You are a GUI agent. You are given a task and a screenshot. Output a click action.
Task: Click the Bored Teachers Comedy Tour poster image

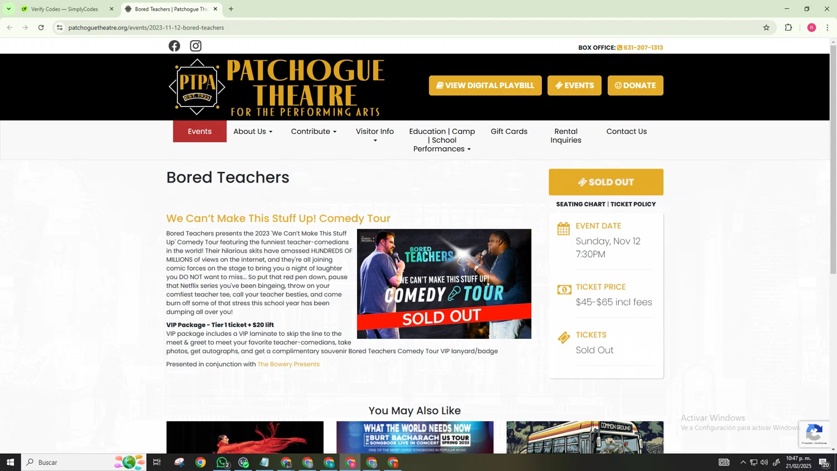coord(444,283)
